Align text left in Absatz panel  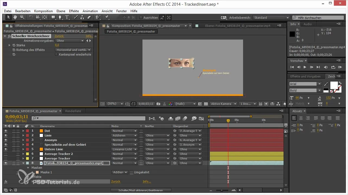(x=294, y=118)
